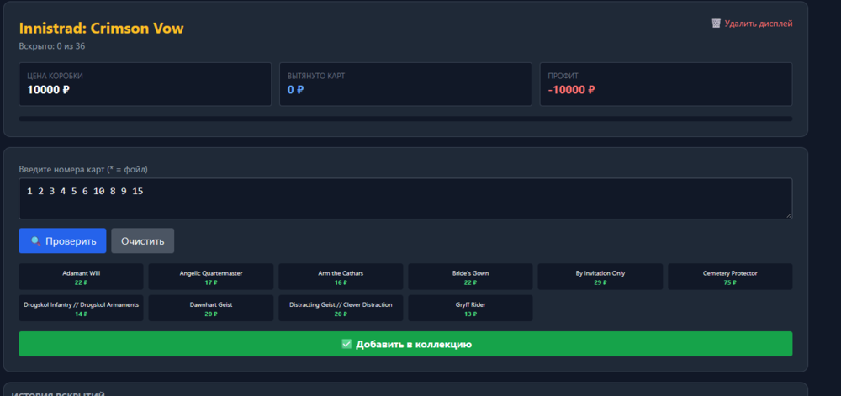Select the Cemetery Protector card tile
This screenshot has height=396, width=841.
pos(730,277)
